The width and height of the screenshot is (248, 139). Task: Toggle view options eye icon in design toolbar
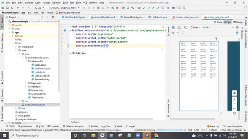(173, 32)
